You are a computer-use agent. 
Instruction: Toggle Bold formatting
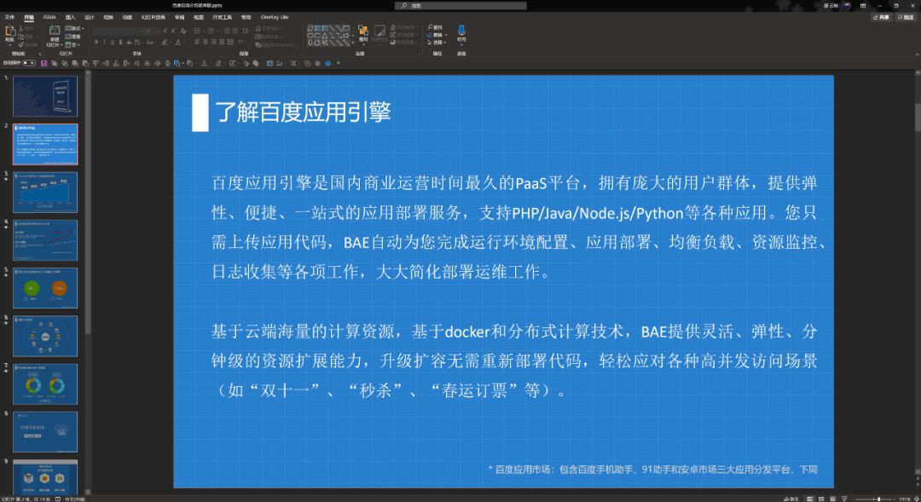(x=96, y=43)
